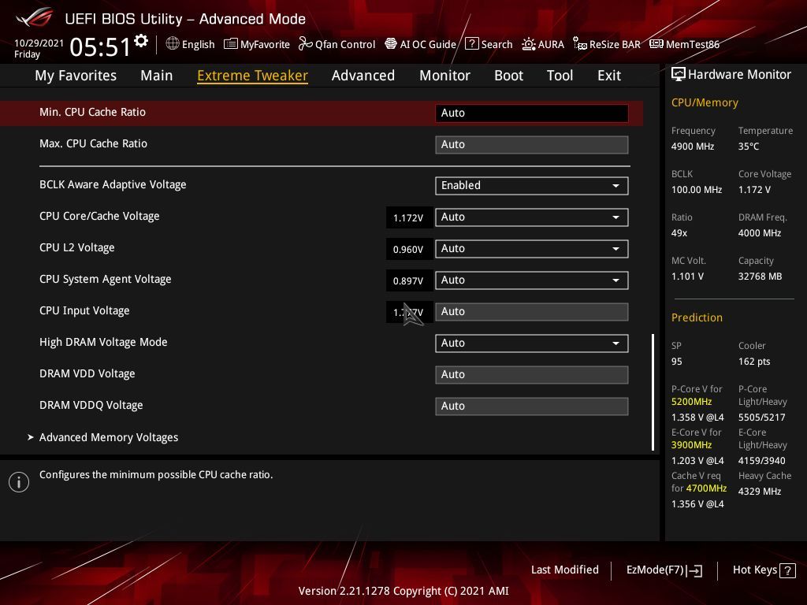Click the 05:51 clock display
The width and height of the screenshot is (807, 605).
pos(100,47)
